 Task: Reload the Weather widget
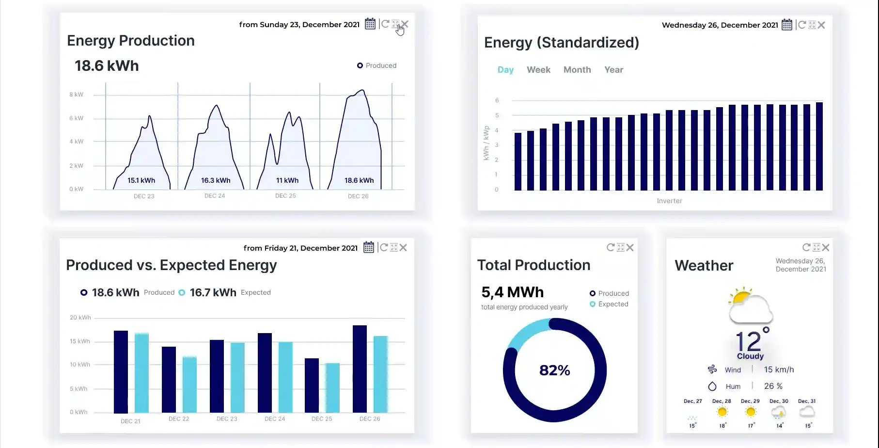coord(806,247)
